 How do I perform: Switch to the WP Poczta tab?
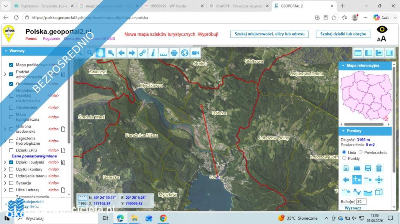click(x=174, y=6)
